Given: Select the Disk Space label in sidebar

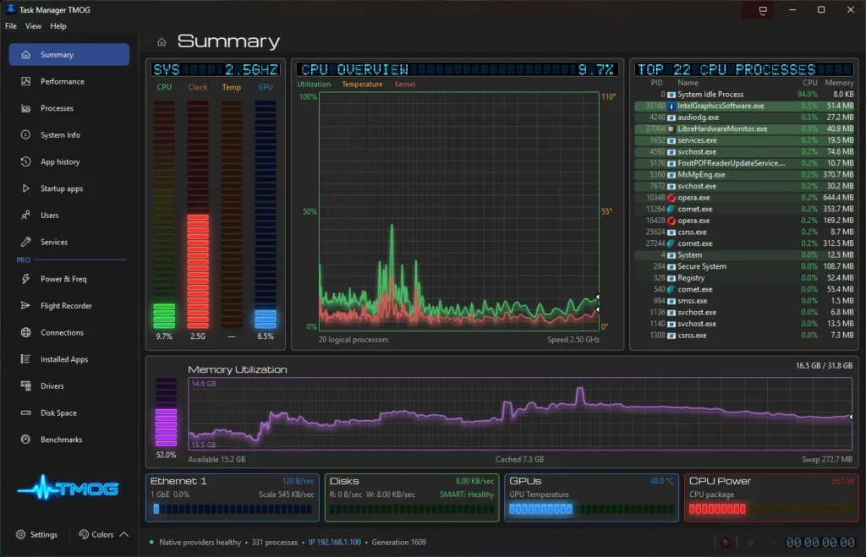Looking at the screenshot, I should (58, 412).
